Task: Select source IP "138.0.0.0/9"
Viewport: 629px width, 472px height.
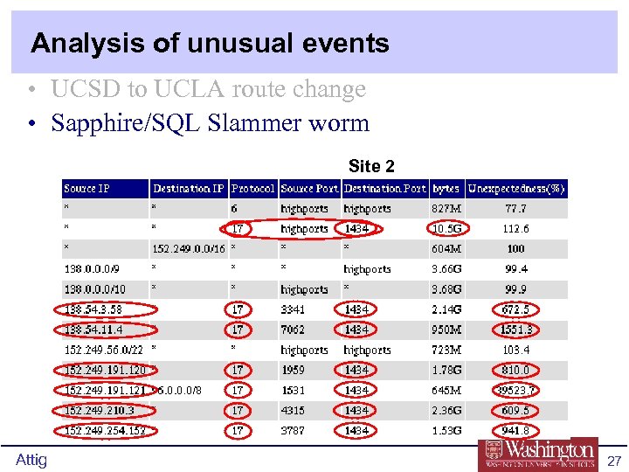Action: click(92, 269)
